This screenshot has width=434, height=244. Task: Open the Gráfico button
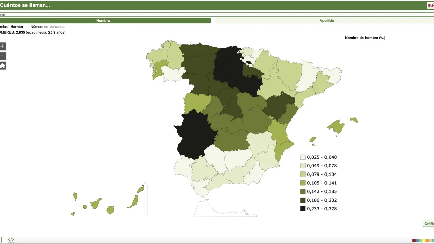coord(429,224)
